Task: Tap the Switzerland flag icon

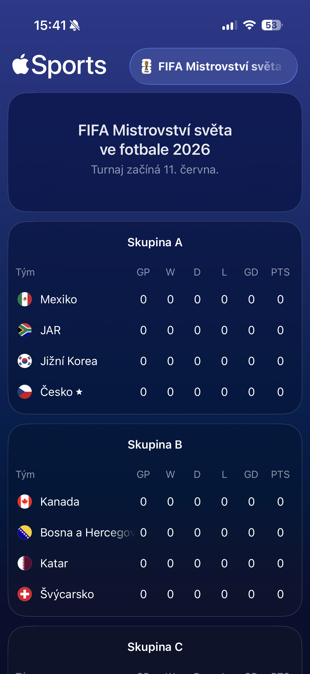Action: click(x=25, y=594)
